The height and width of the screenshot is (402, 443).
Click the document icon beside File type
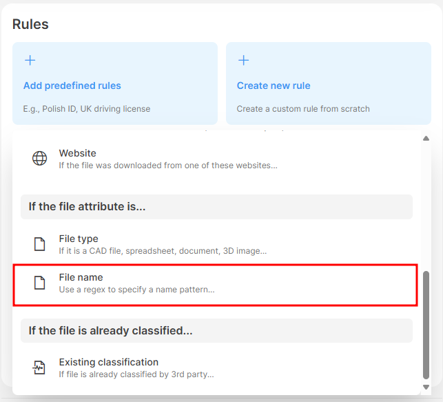coord(40,244)
